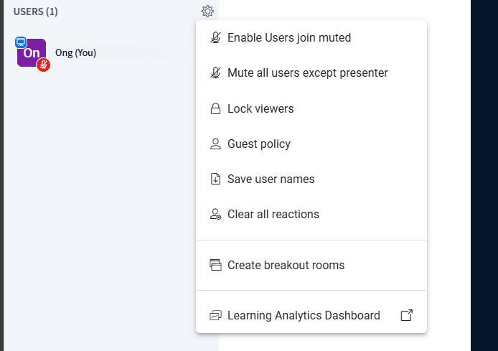
Task: Click the external link icon in Learning Analytics row
Action: pos(406,316)
